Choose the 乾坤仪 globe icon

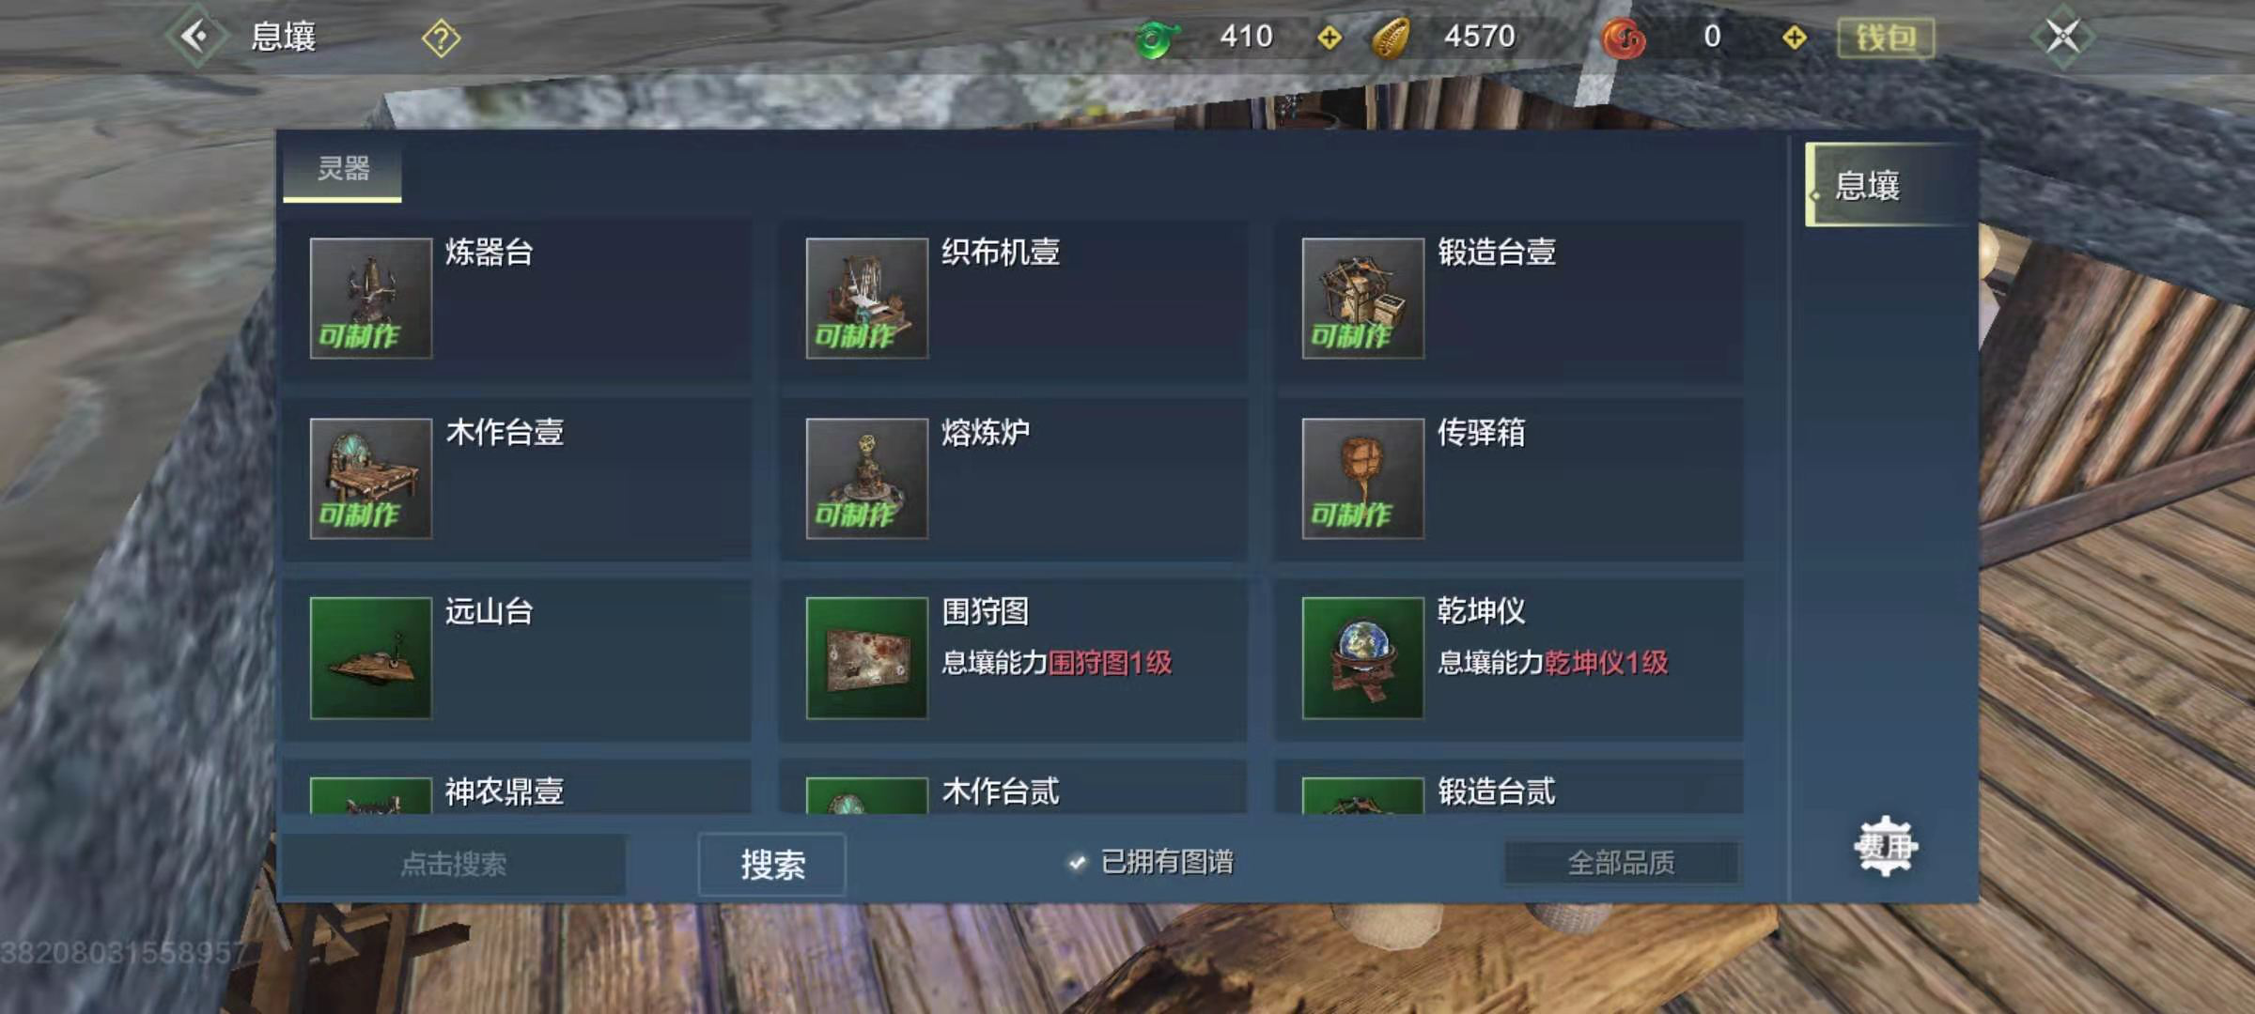point(1363,658)
